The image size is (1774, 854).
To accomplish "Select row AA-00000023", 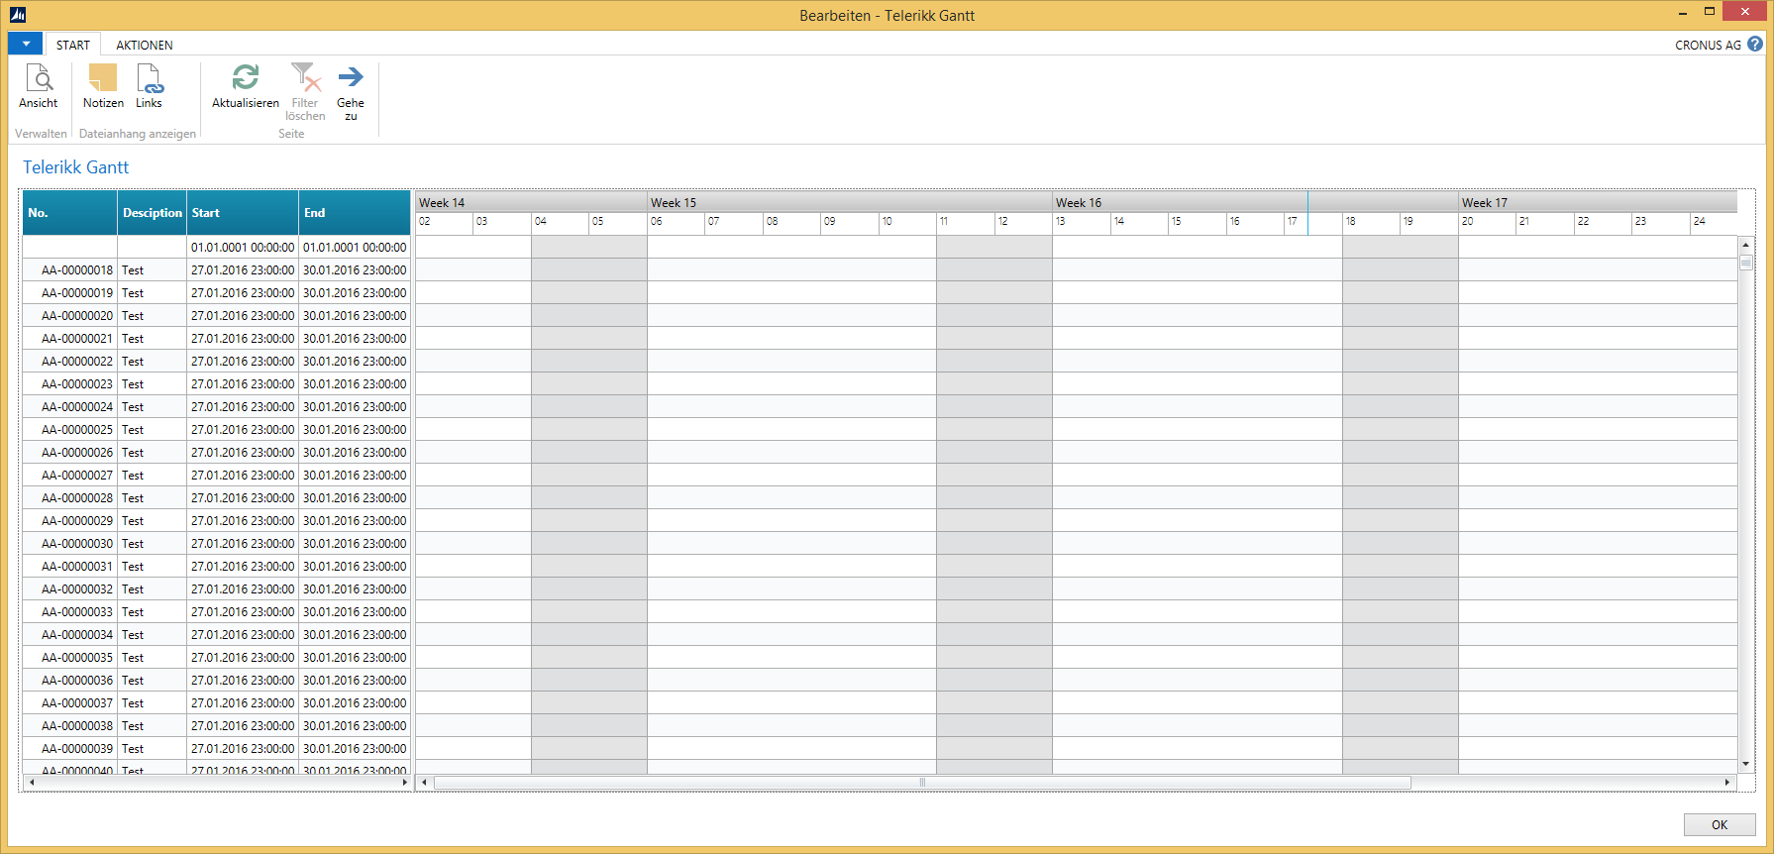I will [x=216, y=383].
